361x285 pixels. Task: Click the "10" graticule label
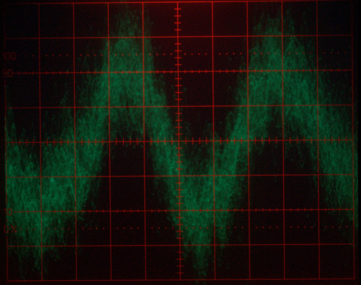click(x=8, y=212)
